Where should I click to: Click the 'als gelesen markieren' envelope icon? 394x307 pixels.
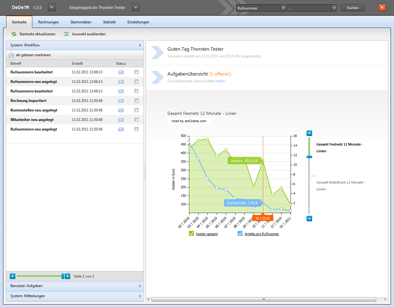11,55
